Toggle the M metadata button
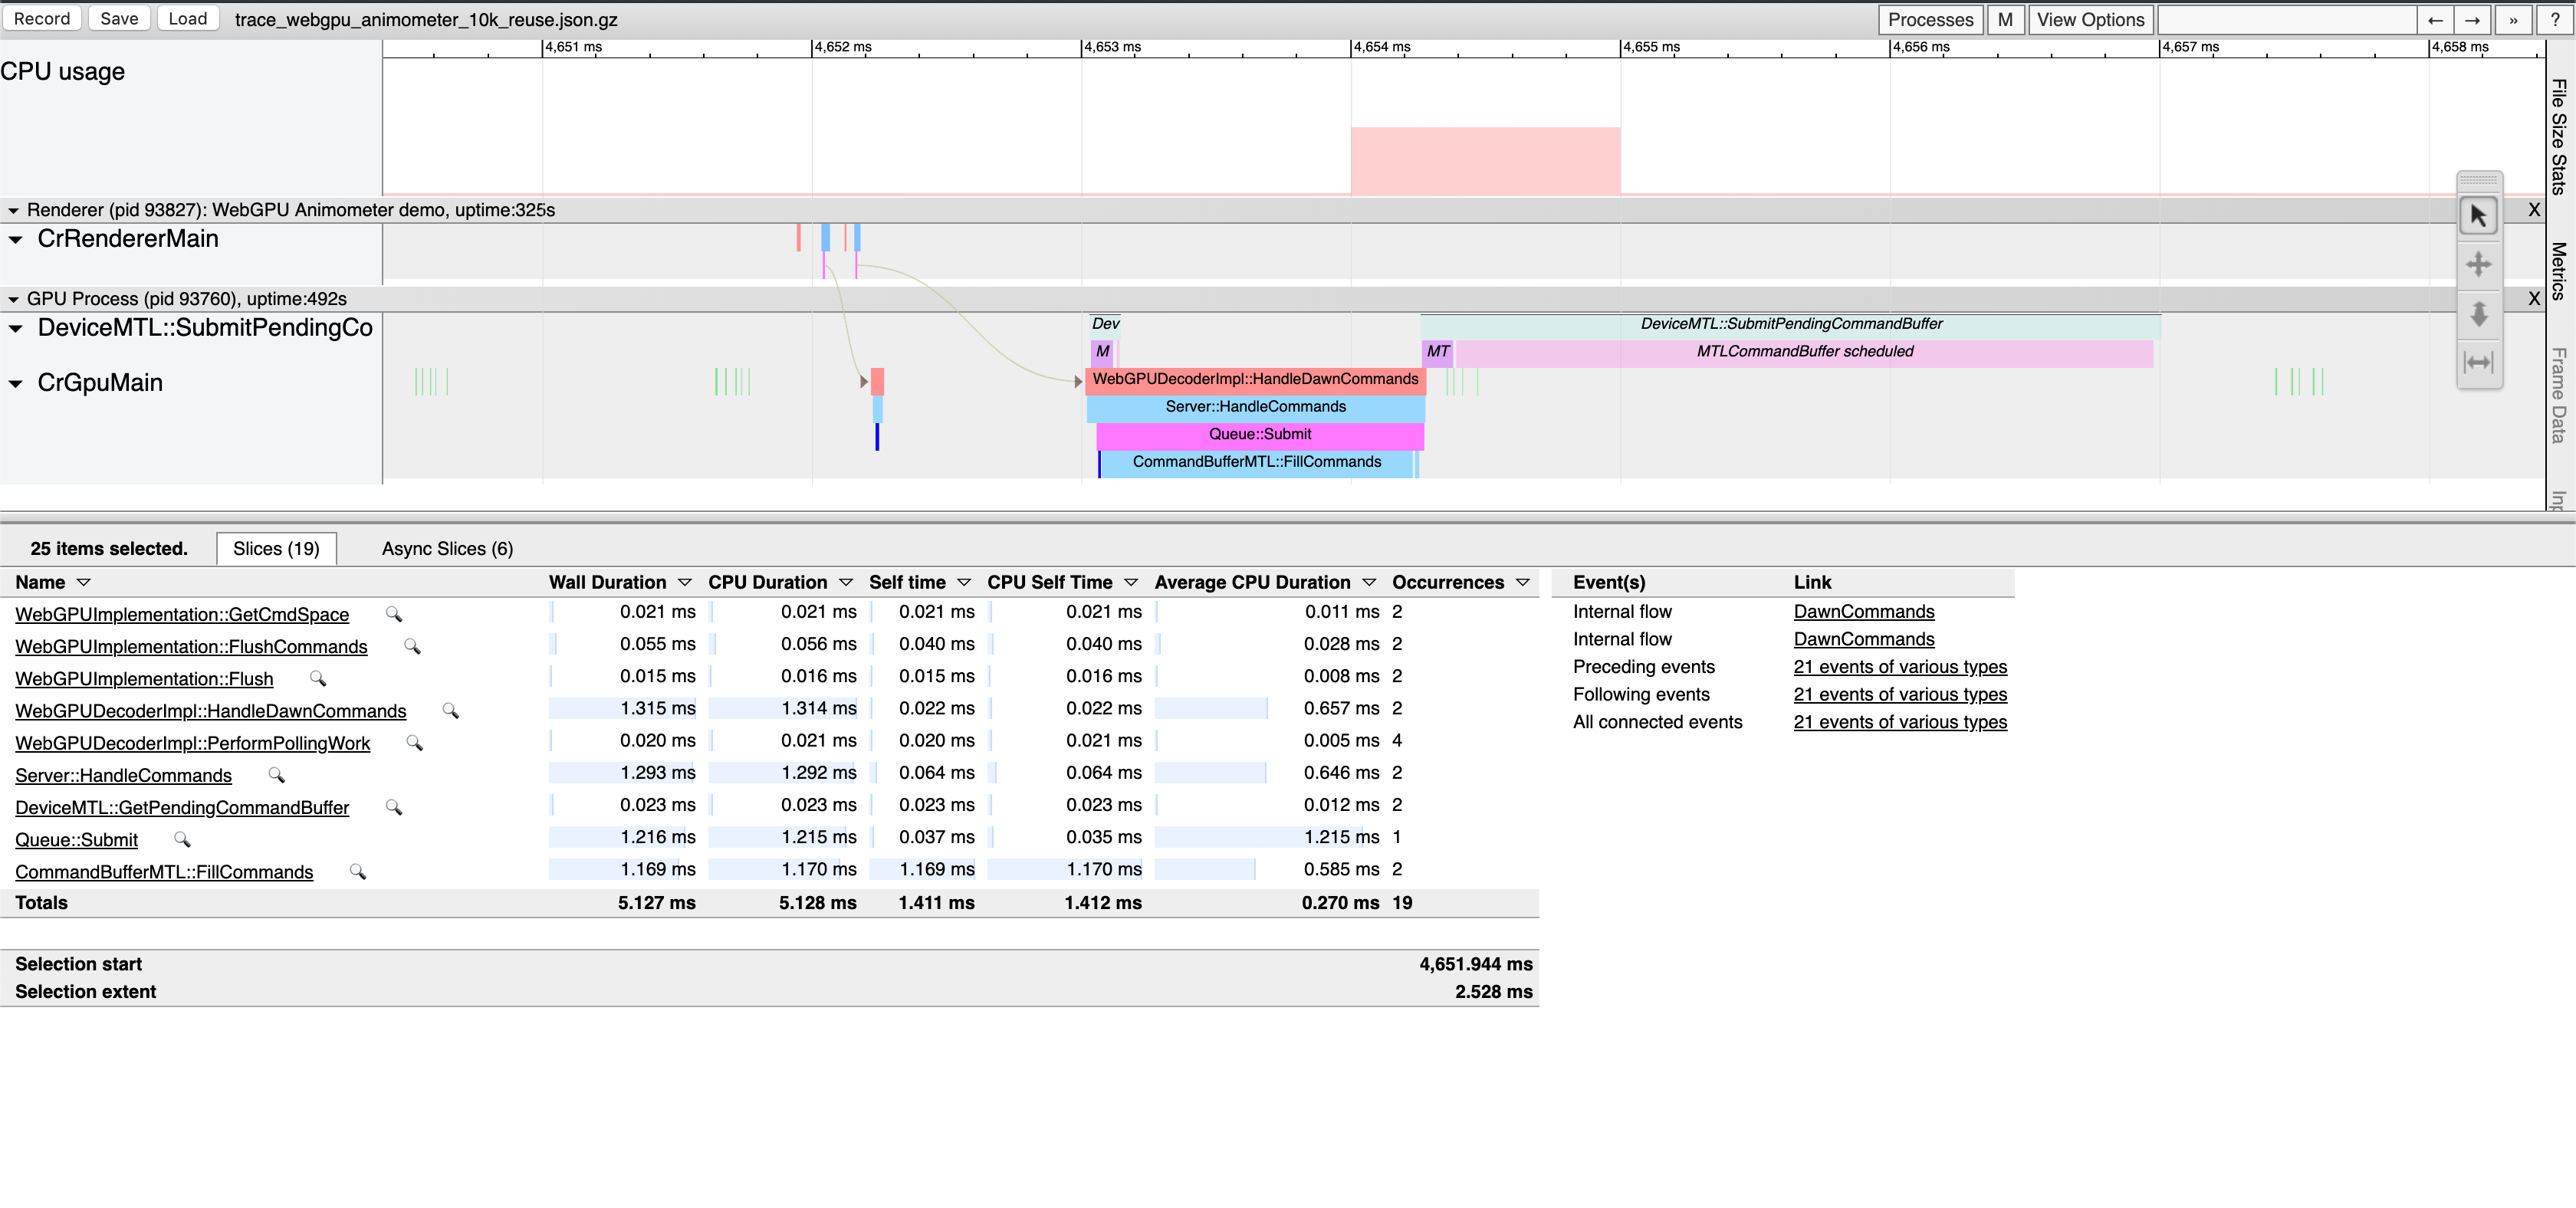The image size is (2576, 1208). click(2007, 19)
